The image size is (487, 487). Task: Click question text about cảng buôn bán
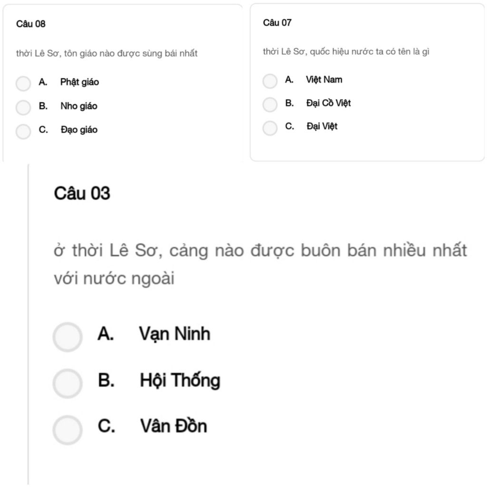[x=260, y=264]
